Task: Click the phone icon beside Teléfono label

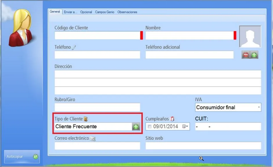Action: point(74,47)
